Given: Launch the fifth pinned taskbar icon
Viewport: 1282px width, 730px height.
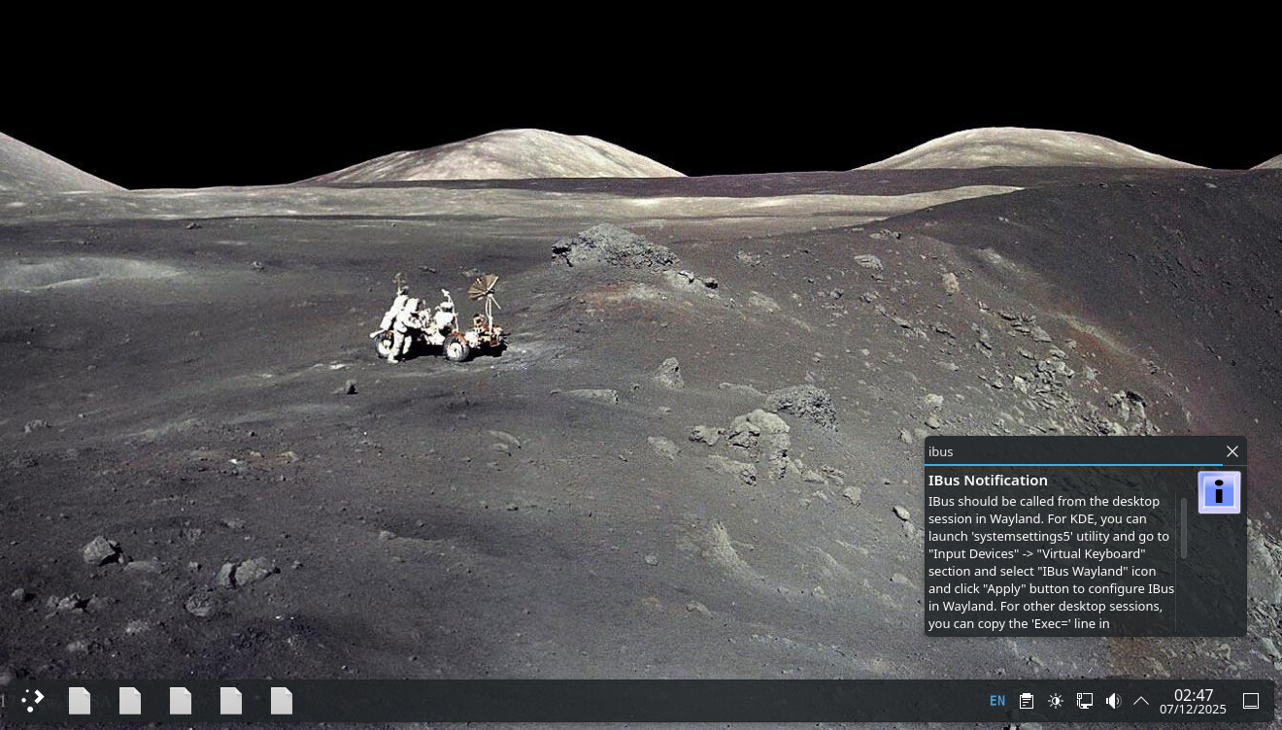Looking at the screenshot, I should click(x=282, y=700).
